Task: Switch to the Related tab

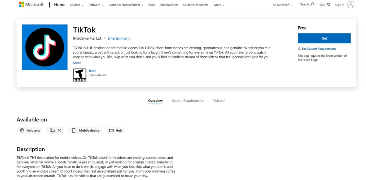Action: click(x=219, y=101)
